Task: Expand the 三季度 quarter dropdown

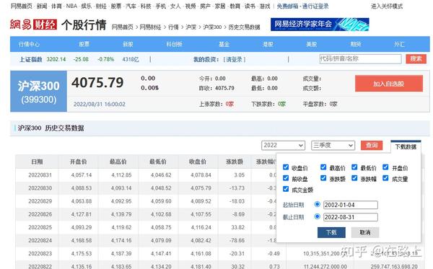Action: pyautogui.click(x=333, y=146)
